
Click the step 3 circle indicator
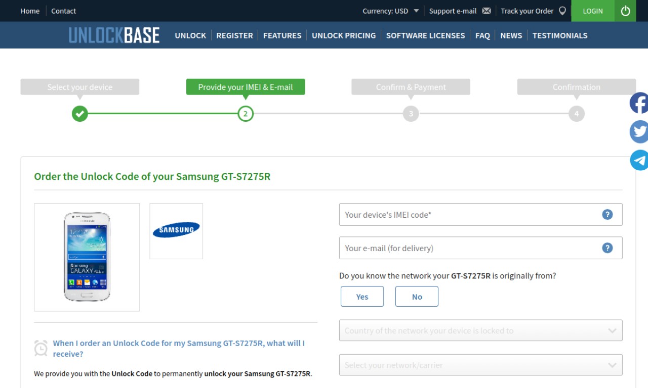[411, 114]
